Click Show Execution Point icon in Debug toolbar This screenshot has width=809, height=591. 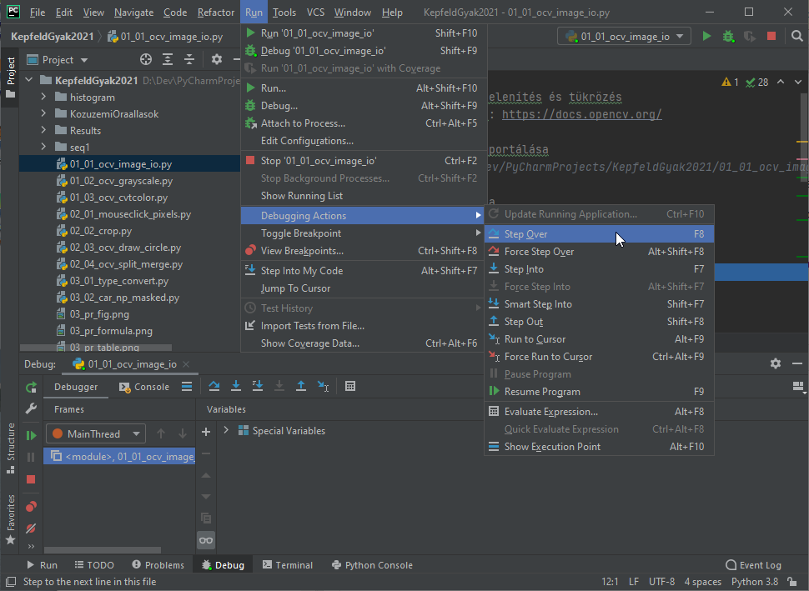187,386
